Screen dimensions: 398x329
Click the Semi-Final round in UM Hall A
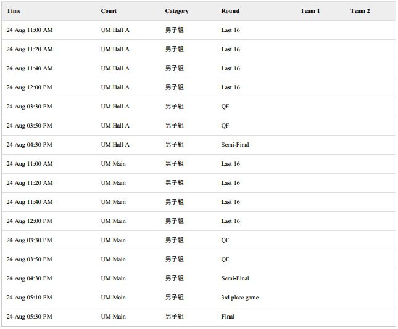pyautogui.click(x=235, y=145)
